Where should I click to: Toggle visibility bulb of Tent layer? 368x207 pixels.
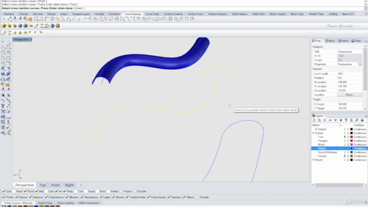point(345,137)
